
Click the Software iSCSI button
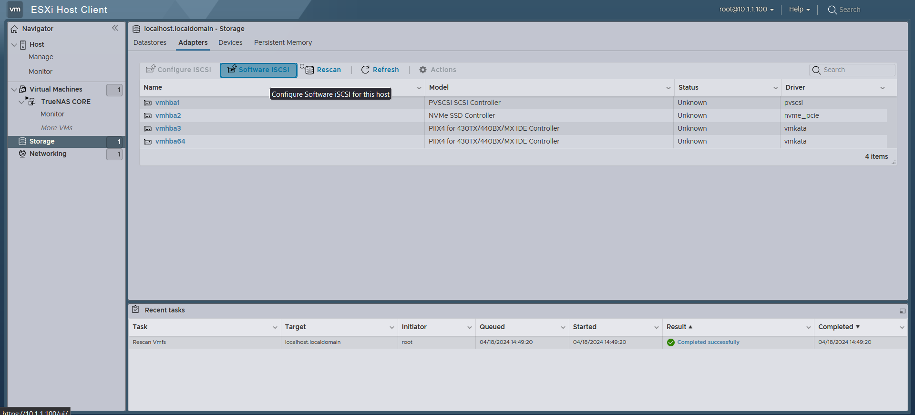(259, 70)
